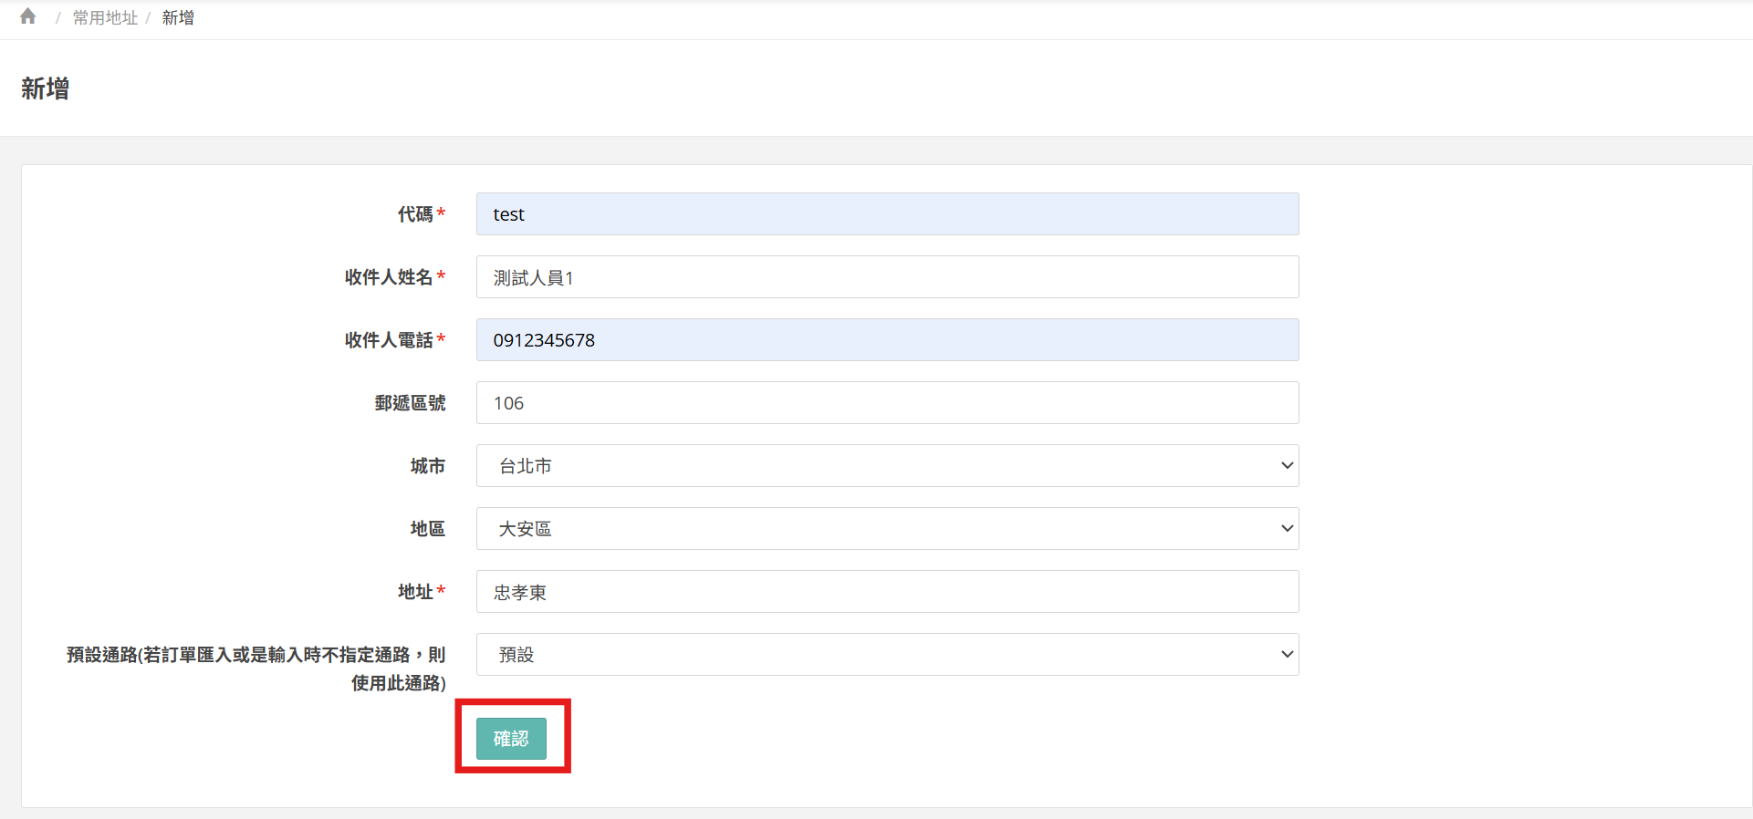Image resolution: width=1753 pixels, height=819 pixels.
Task: Click the large 新增 page heading
Action: tap(46, 88)
